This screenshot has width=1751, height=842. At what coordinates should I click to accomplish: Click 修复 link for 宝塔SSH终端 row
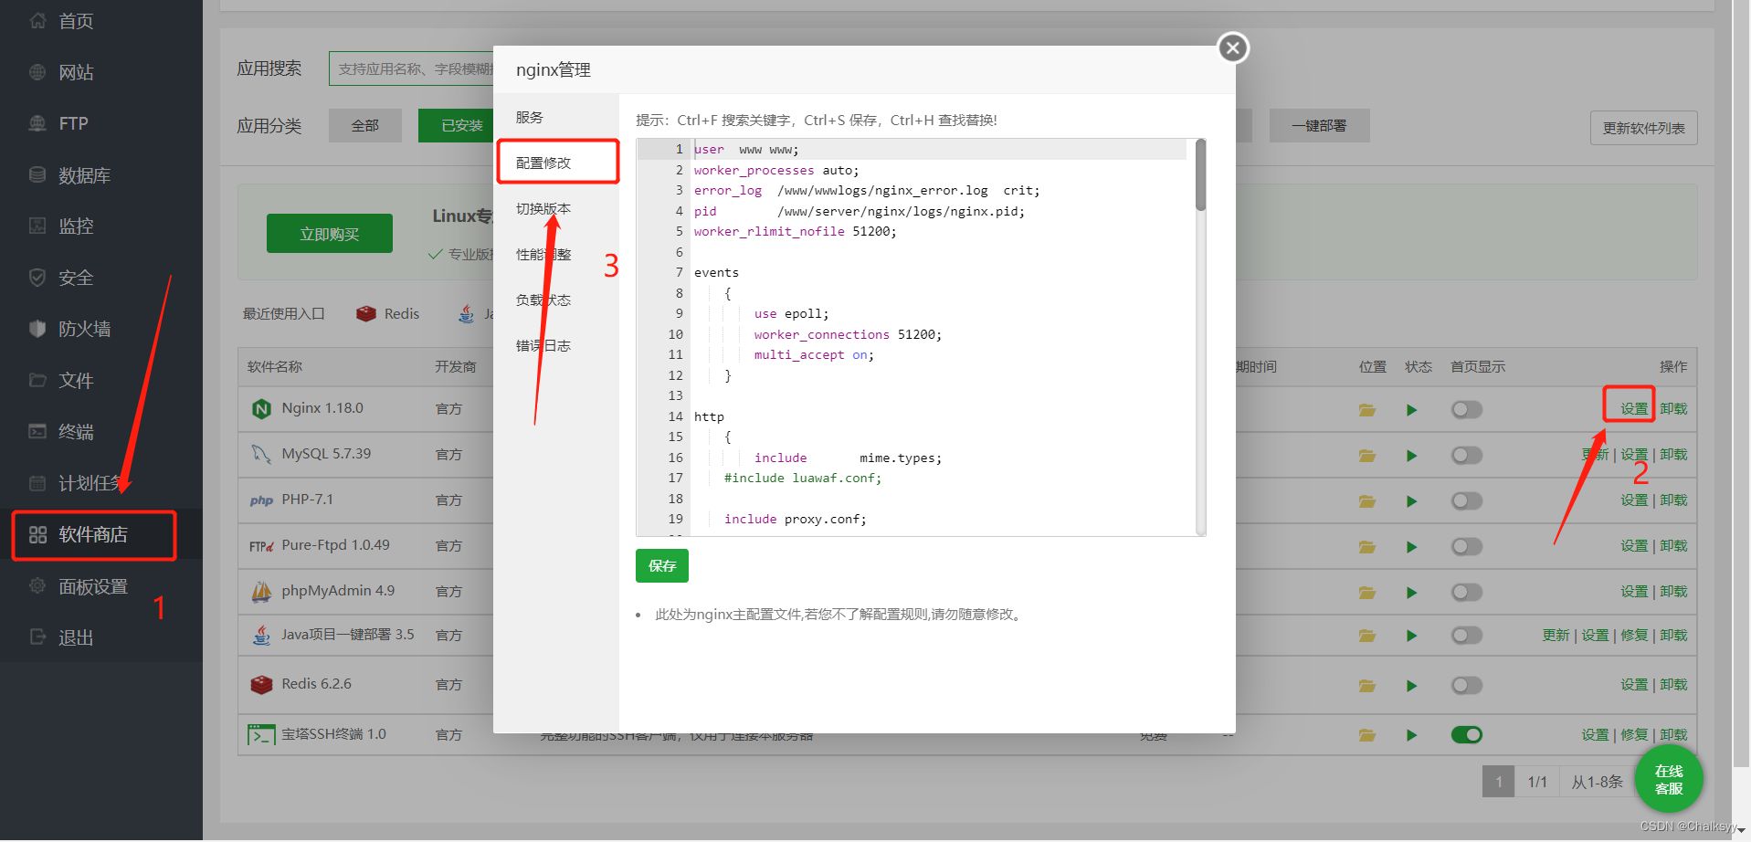[1634, 735]
